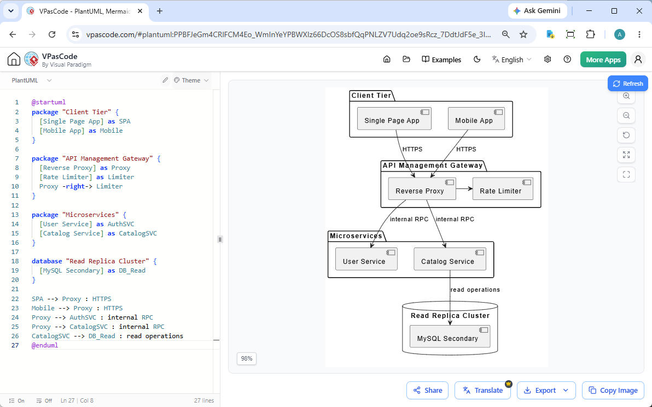Select the Single Page App component in diagram
Screen dimensions: 652x407
[394, 119]
